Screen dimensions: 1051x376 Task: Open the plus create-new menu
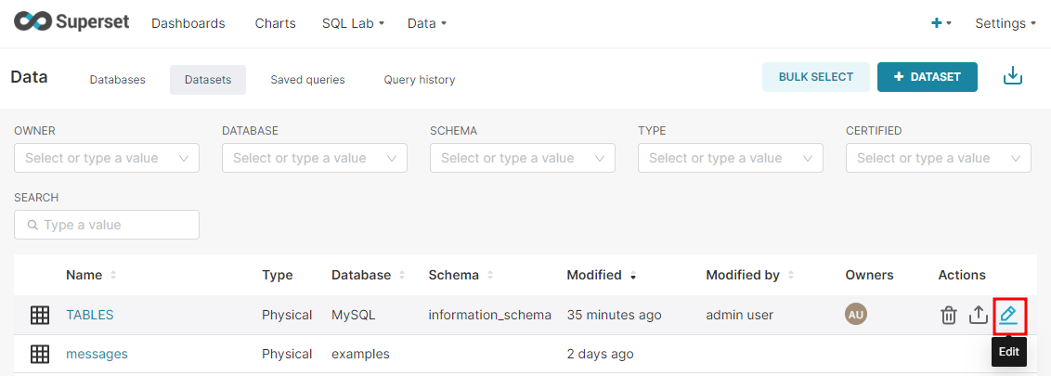(x=941, y=23)
